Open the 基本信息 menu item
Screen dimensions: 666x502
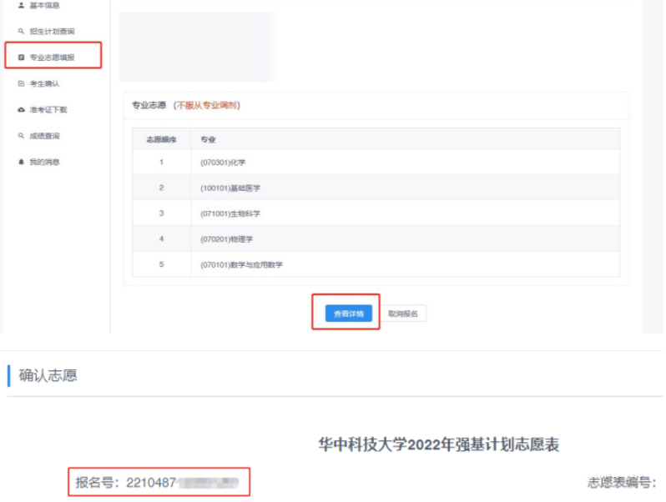pyautogui.click(x=44, y=5)
